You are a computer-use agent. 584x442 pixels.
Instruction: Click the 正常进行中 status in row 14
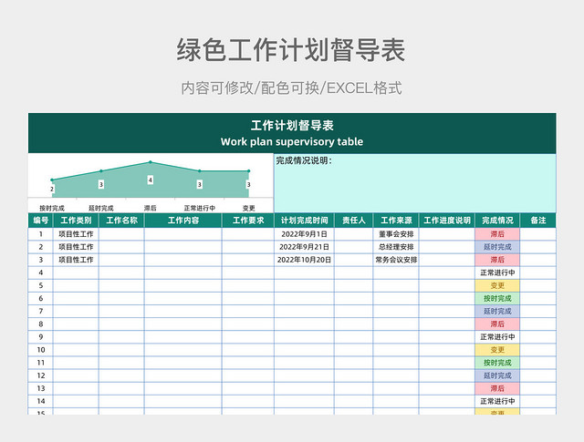click(497, 401)
